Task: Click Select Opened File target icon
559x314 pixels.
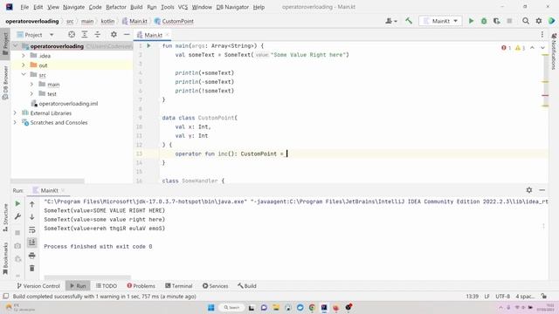Action: click(x=72, y=35)
